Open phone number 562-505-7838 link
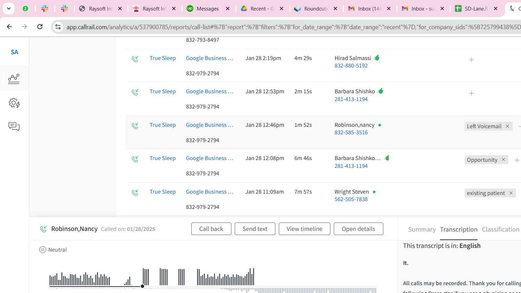521x293 pixels. (351, 199)
